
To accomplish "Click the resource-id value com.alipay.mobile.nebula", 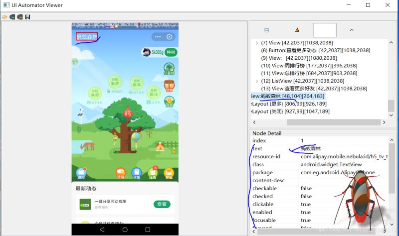I will point(344,156).
